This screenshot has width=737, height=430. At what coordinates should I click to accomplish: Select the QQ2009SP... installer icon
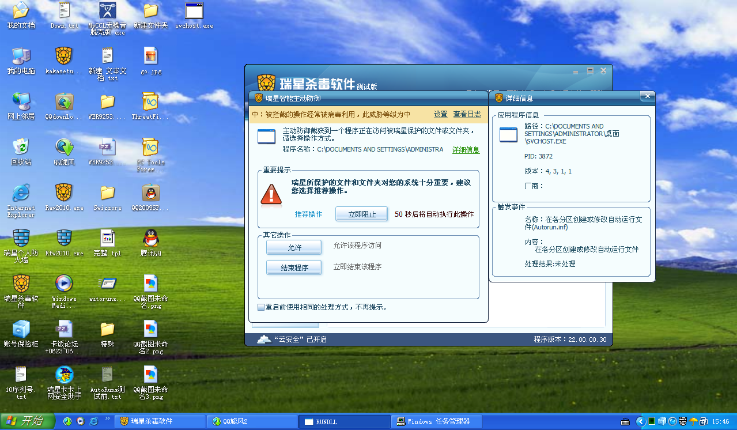150,197
